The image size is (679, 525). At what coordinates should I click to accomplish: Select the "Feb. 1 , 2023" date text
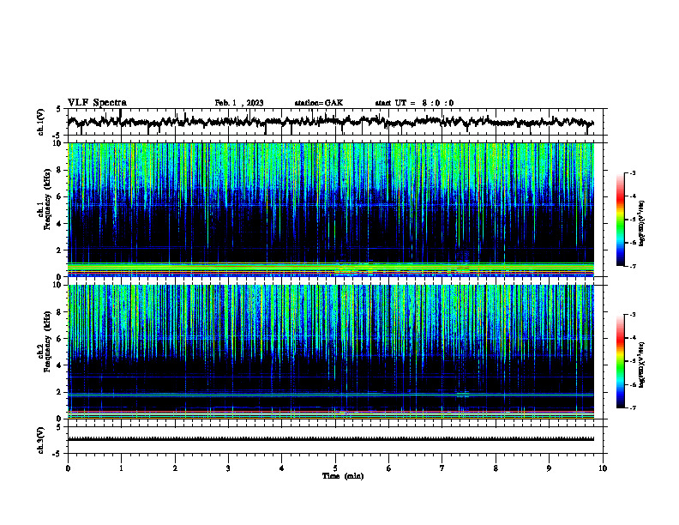click(239, 103)
